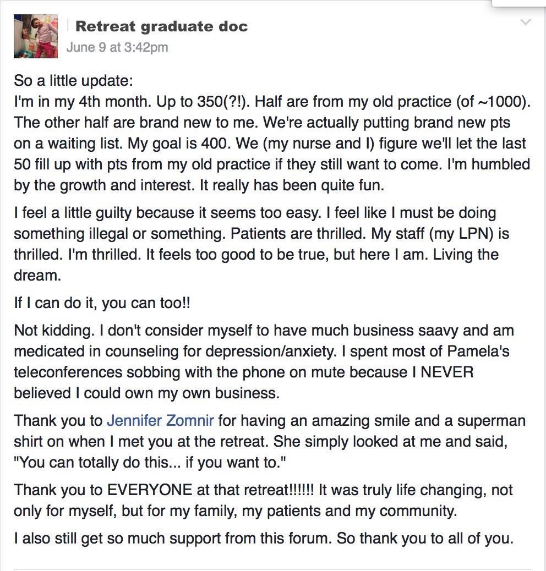Open the June 9 at 3:42pm timestamp
The height and width of the screenshot is (571, 546).
click(117, 47)
